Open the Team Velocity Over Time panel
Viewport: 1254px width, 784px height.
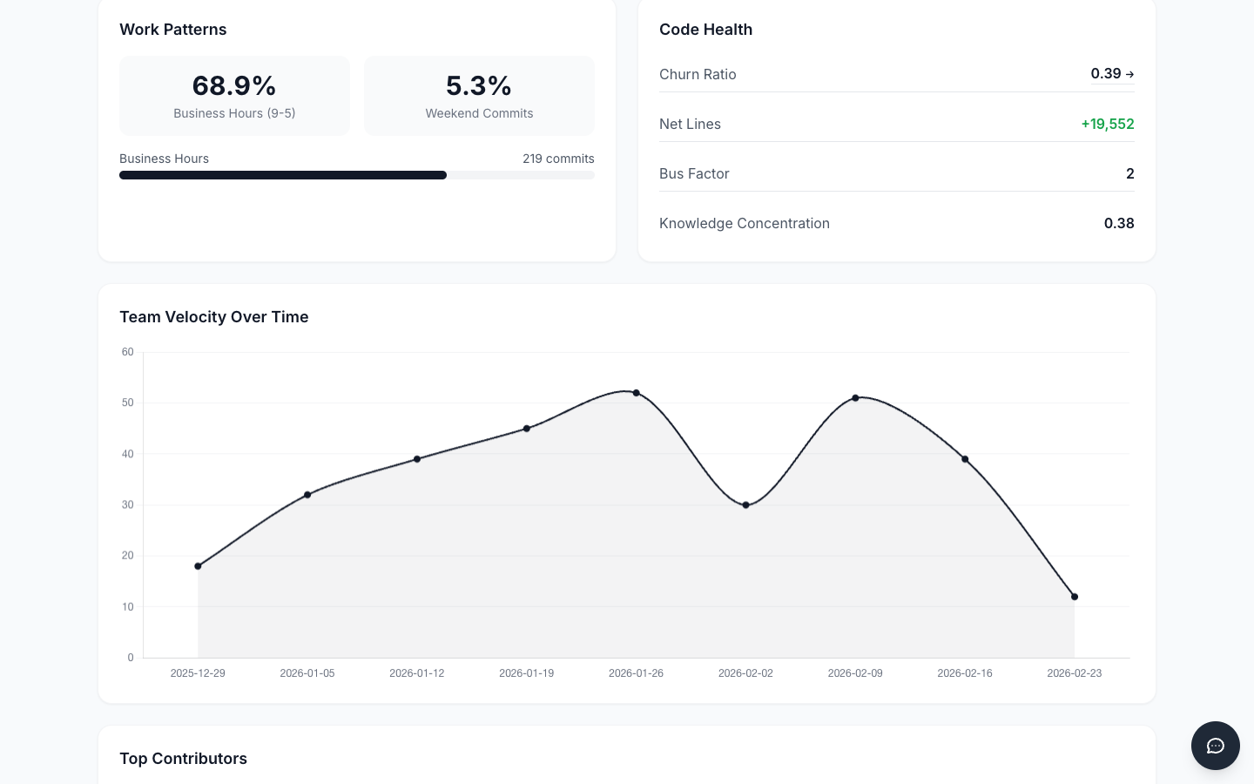pos(214,317)
